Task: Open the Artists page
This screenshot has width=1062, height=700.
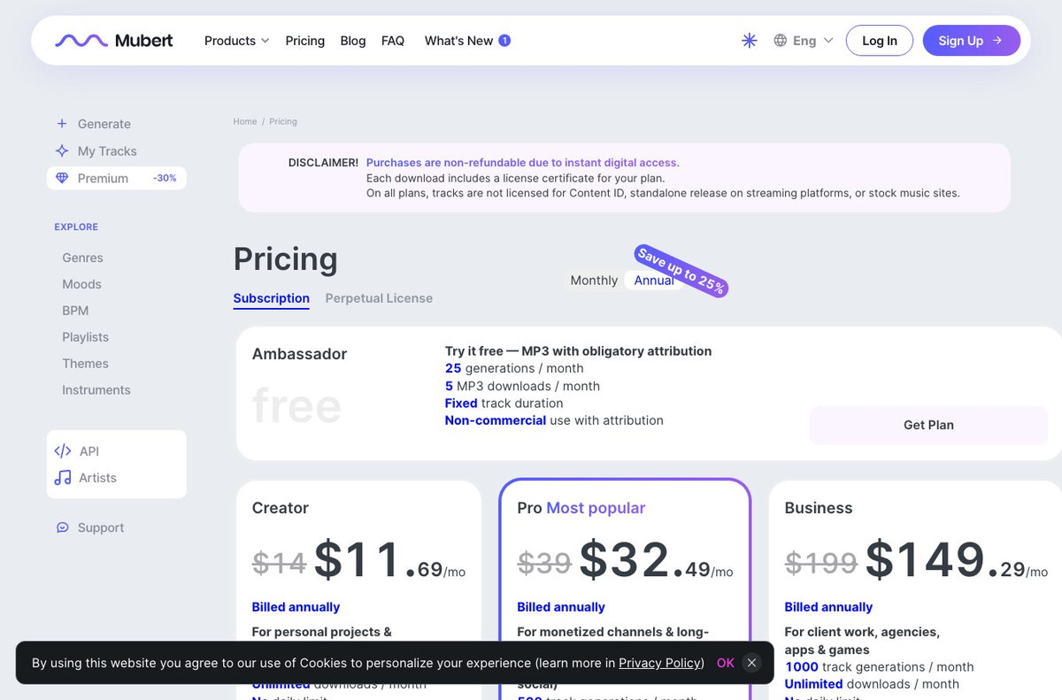Action: (97, 478)
